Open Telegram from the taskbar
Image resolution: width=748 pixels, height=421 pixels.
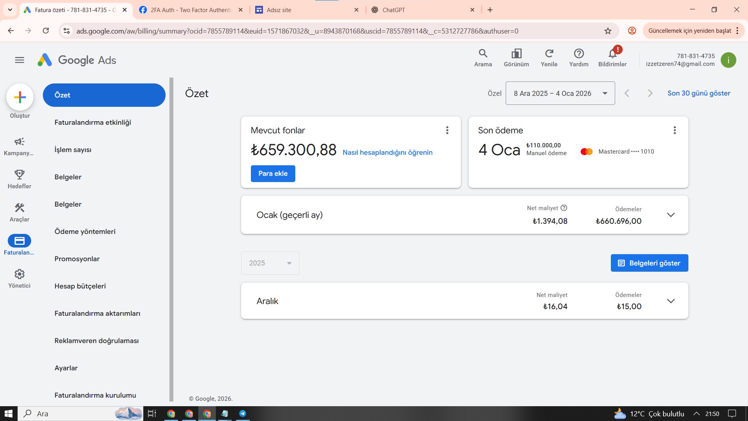[x=243, y=414]
